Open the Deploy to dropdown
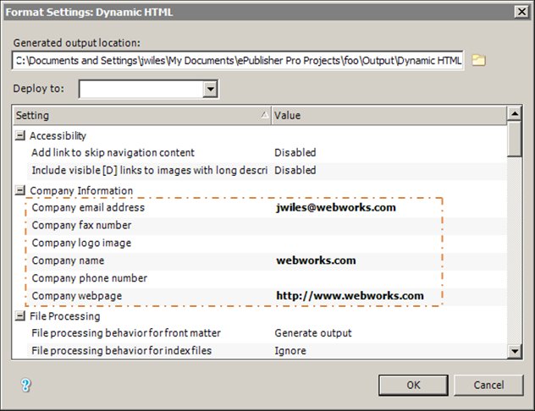The width and height of the screenshot is (535, 411). pos(210,89)
